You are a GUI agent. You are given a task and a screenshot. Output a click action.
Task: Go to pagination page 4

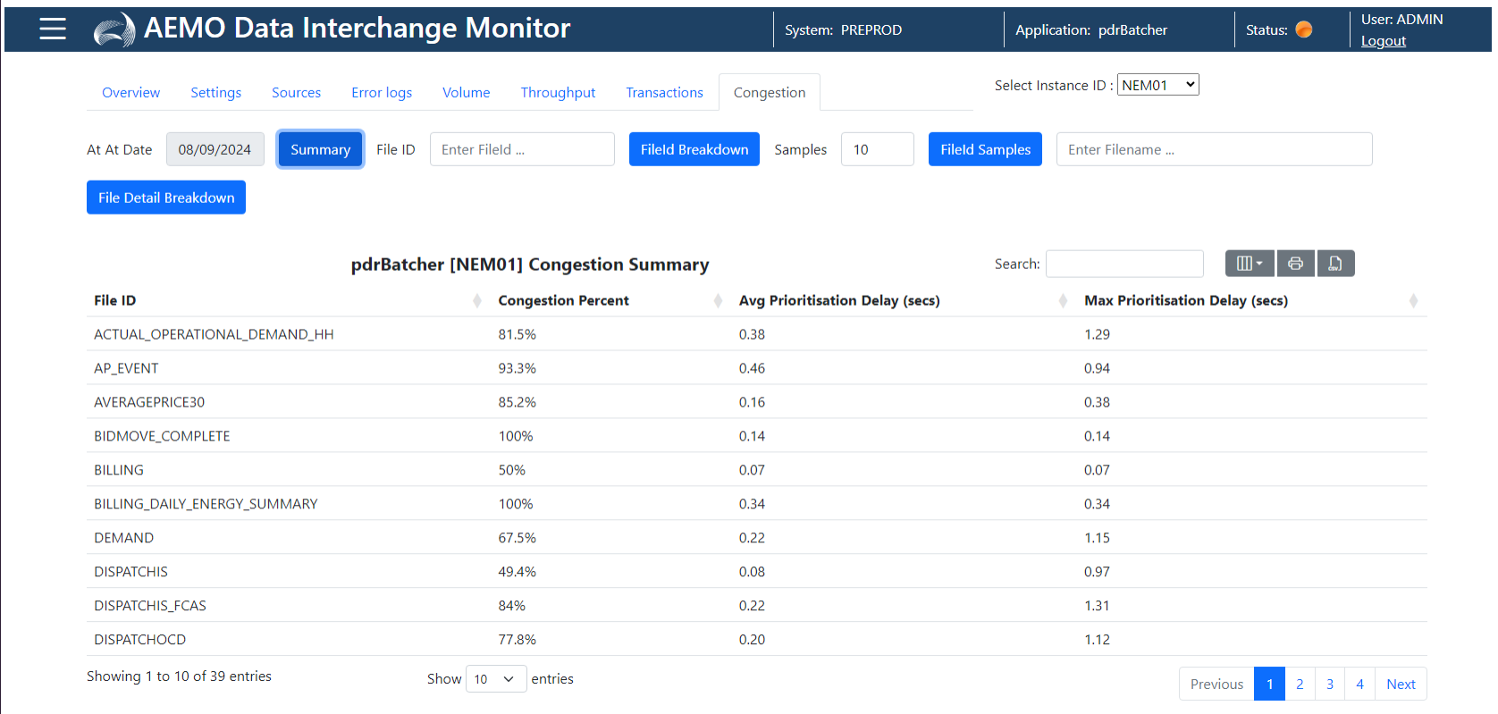pyautogui.click(x=1359, y=684)
